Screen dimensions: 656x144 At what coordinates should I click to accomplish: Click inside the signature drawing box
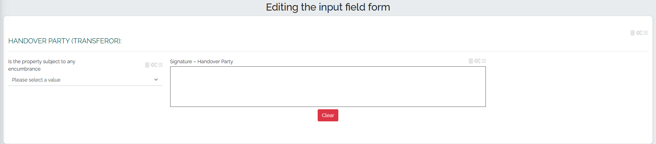click(328, 87)
